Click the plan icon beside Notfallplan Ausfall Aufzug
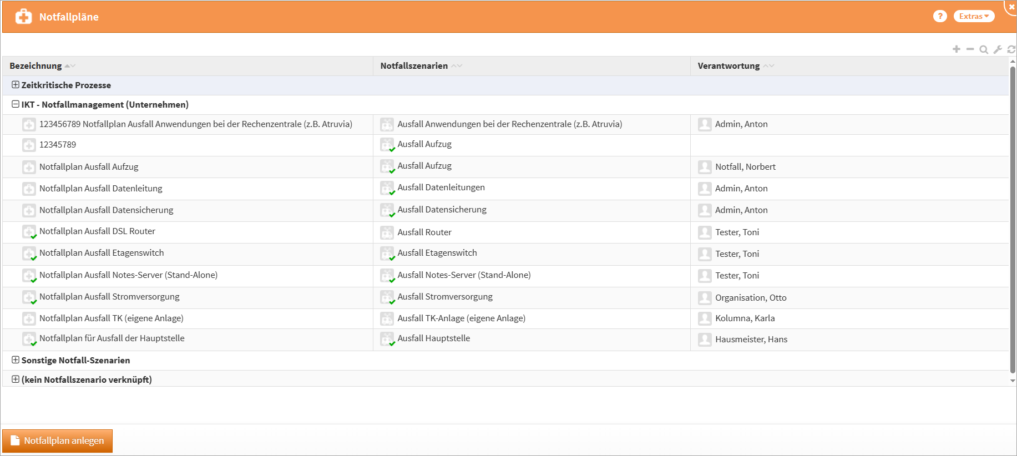The width and height of the screenshot is (1017, 456). [29, 167]
